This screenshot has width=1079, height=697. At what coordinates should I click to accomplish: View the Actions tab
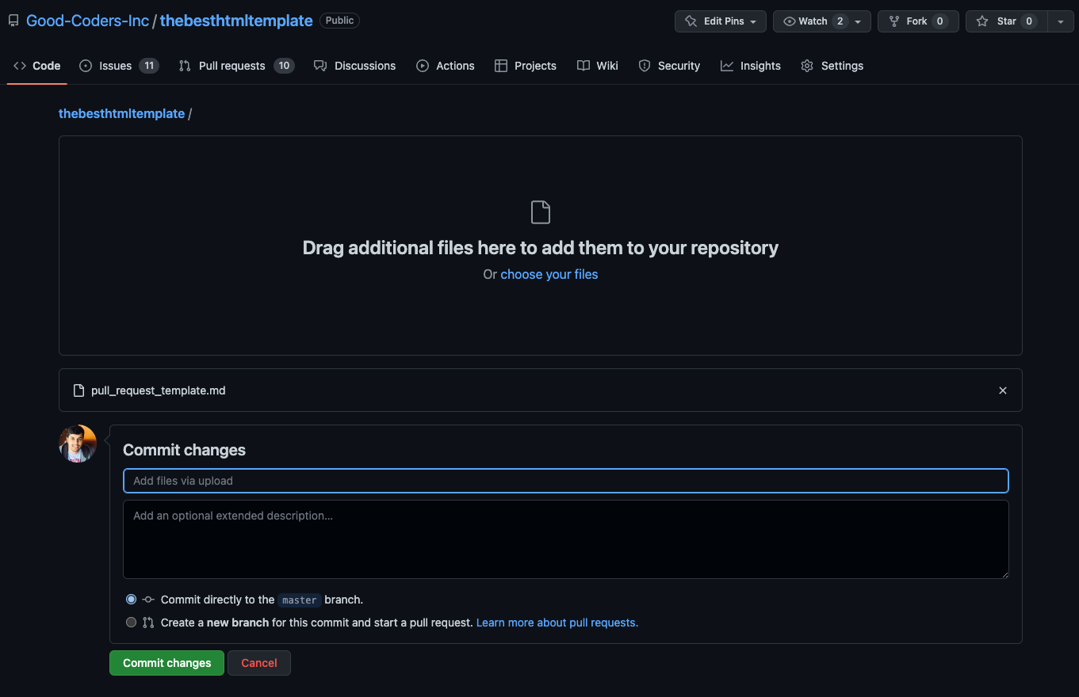tap(446, 66)
